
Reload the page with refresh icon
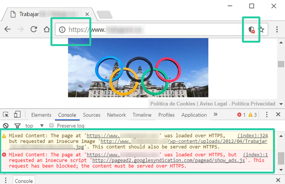tap(34, 29)
